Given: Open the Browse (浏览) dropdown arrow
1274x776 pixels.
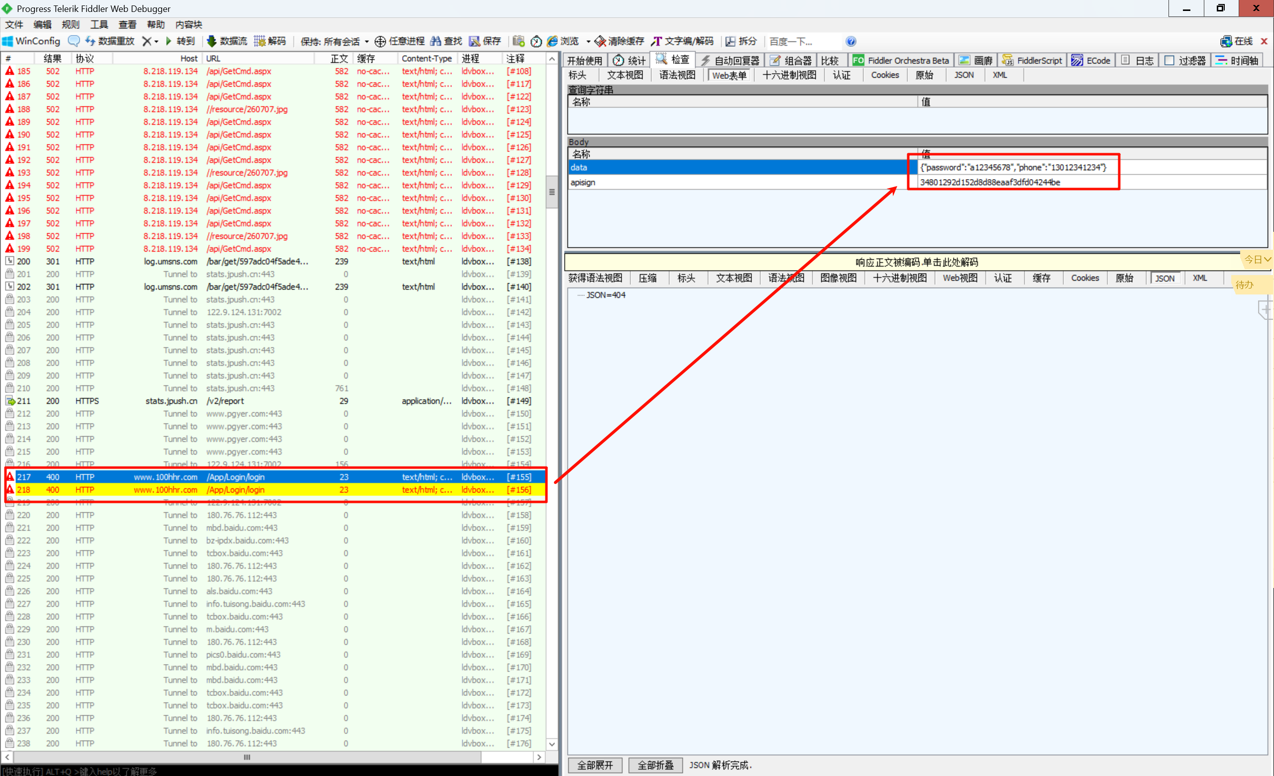Looking at the screenshot, I should click(588, 41).
